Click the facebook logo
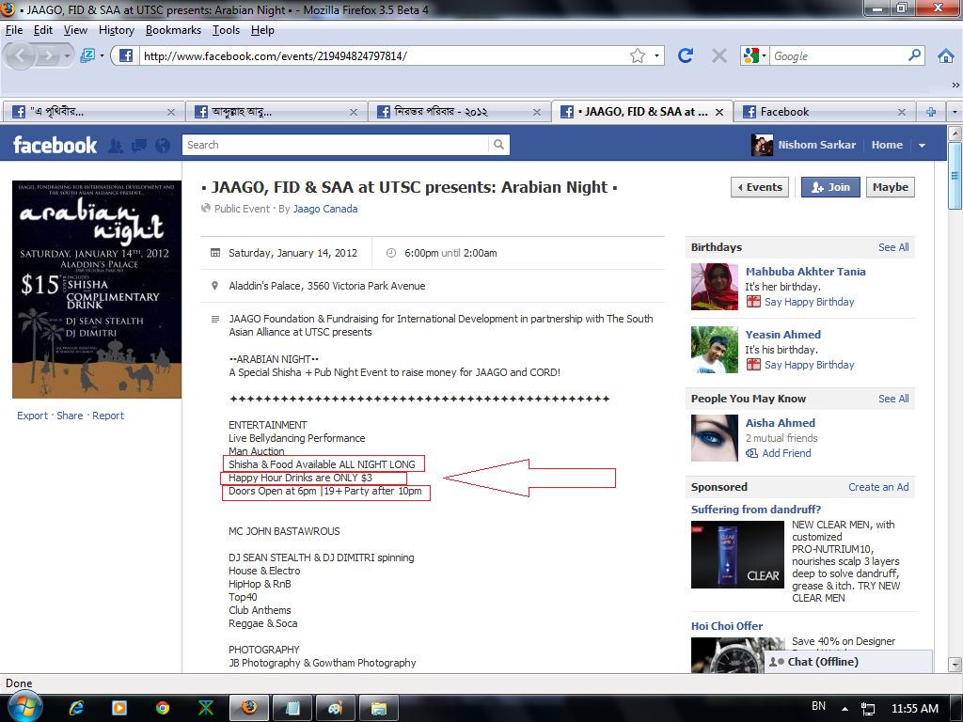 (55, 145)
